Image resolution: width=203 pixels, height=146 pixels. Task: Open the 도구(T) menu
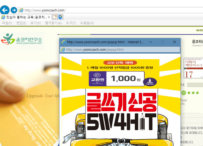(71, 23)
